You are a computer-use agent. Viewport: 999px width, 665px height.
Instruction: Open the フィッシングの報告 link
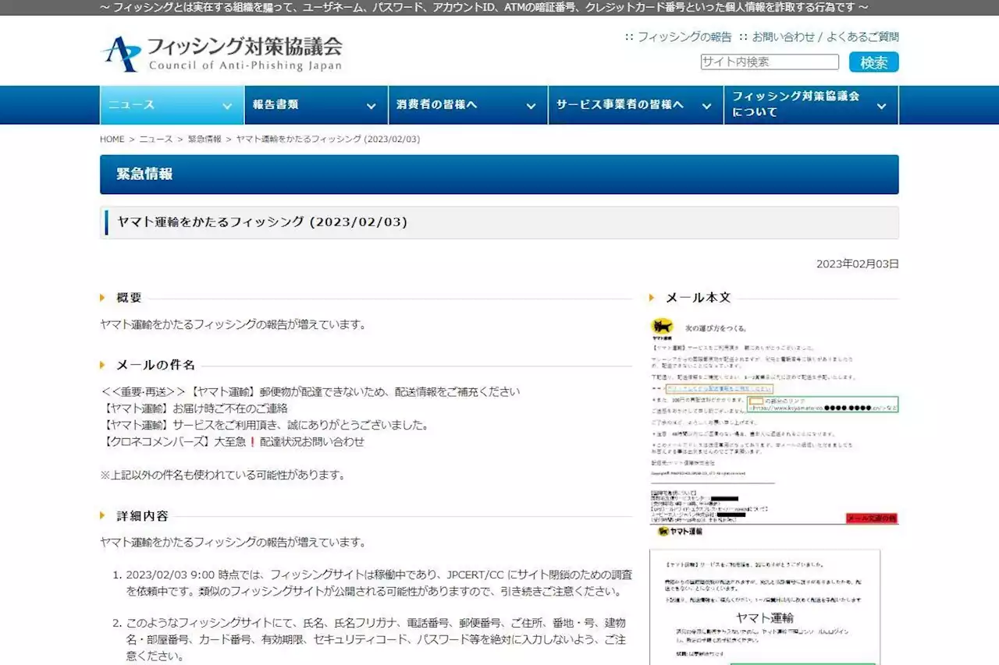coord(684,37)
